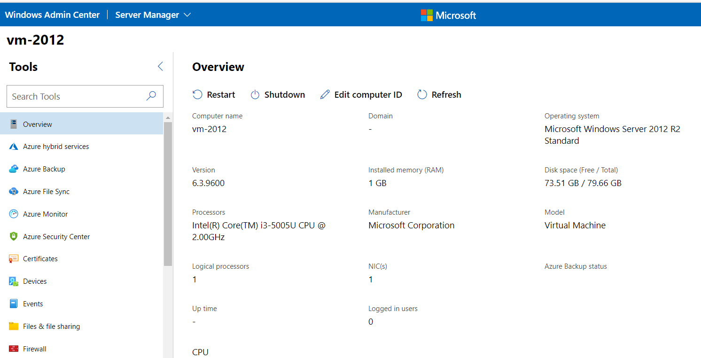Open the Devices tool
The image size is (701, 358).
[x=82, y=281]
